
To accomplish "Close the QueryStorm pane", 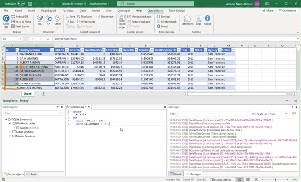I will 296,101.
